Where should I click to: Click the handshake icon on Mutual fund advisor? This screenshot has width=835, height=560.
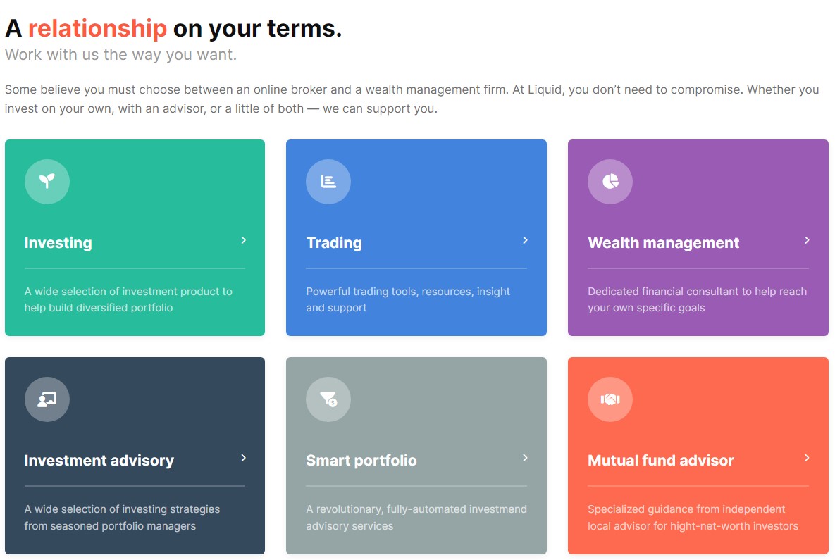point(610,399)
